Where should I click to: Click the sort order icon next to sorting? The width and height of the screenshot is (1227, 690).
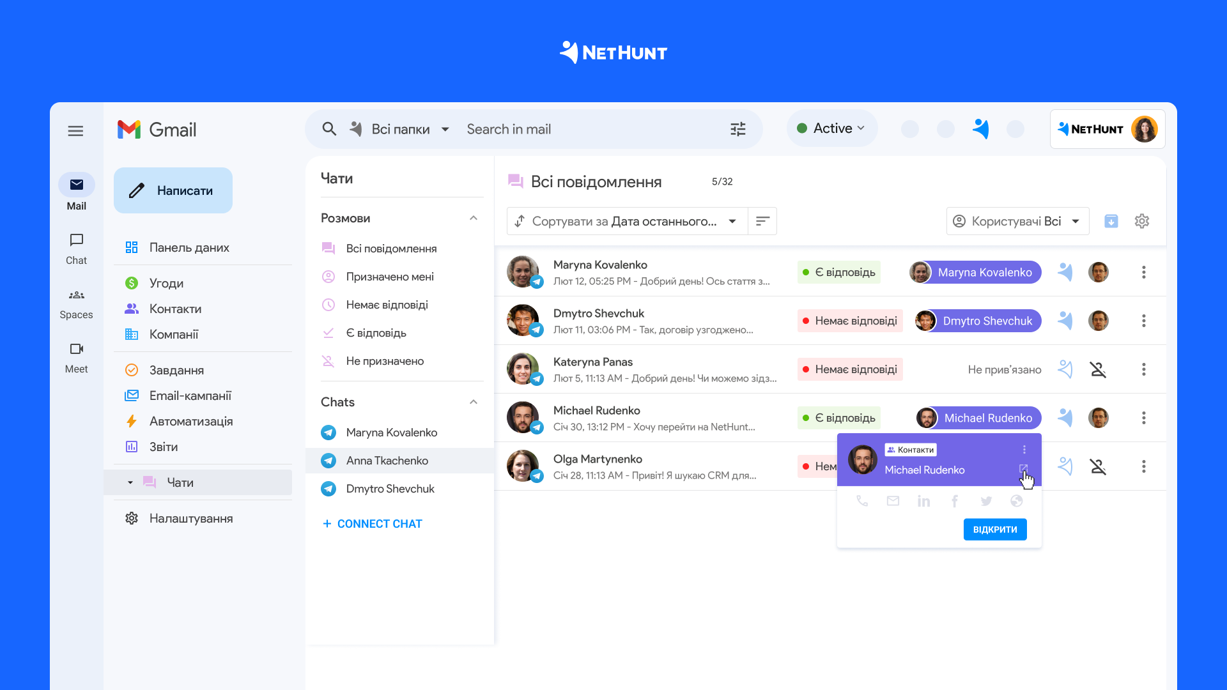762,221
